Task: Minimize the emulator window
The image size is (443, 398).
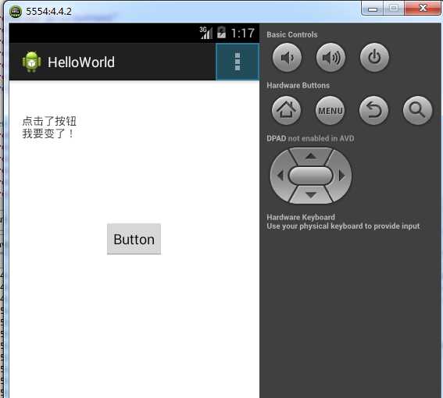Action: pyautogui.click(x=373, y=9)
